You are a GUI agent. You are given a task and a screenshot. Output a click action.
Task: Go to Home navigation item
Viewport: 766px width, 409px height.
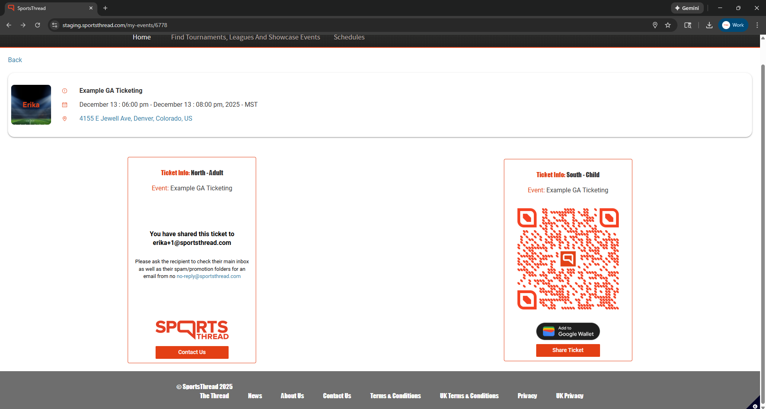[x=142, y=37]
